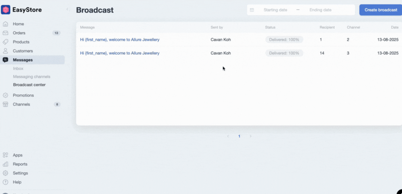402x194 pixels.
Task: Click the Home house icon
Action: pos(5,24)
